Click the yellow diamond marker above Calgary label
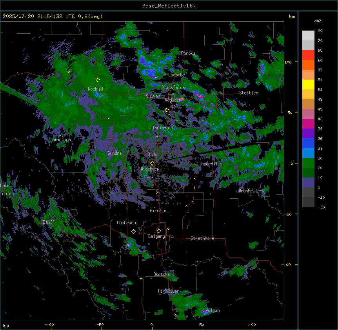Screen dimensions: 338x330 [x=159, y=231]
